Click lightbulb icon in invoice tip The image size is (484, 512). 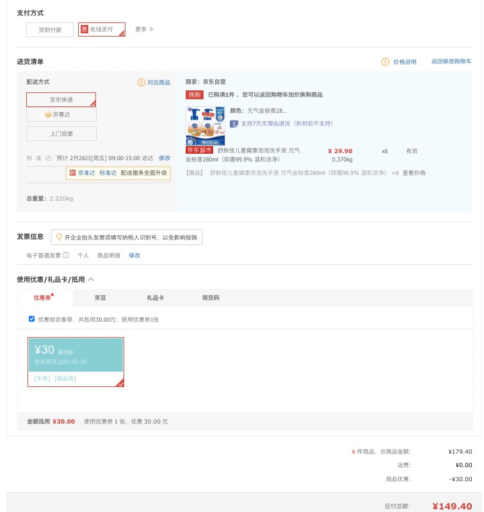coord(59,237)
